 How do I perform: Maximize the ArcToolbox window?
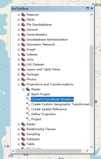[x=88, y=8]
